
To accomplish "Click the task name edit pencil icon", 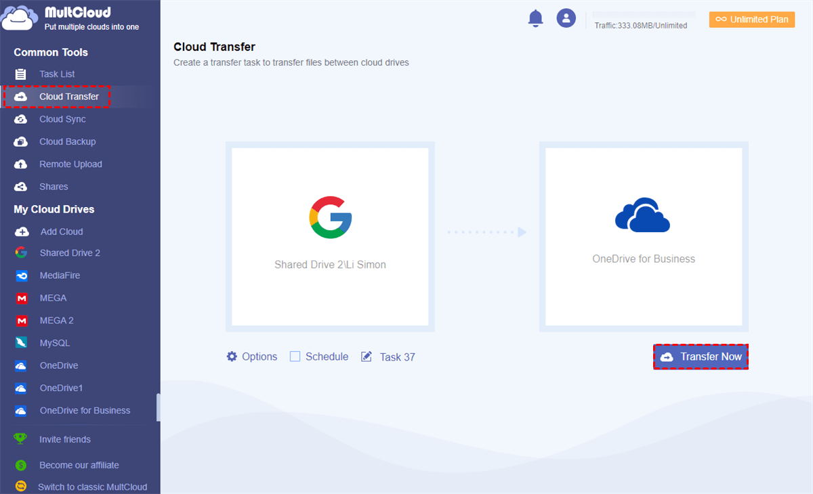I will [x=367, y=356].
